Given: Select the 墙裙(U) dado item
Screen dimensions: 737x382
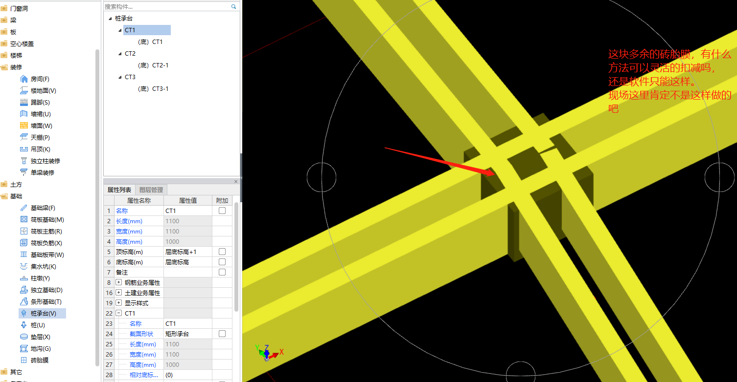Looking at the screenshot, I should coord(35,114).
